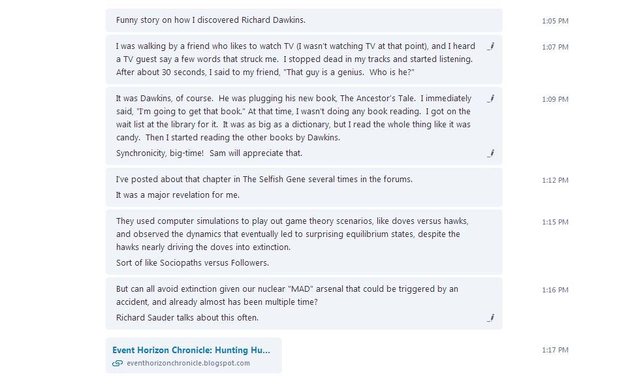Image resolution: width=641 pixels, height=376 pixels.
Task: Click edited pencil icon on 1:07 PM message
Action: [x=490, y=46]
